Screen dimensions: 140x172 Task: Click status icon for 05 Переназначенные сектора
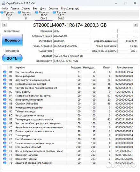coord(5,84)
